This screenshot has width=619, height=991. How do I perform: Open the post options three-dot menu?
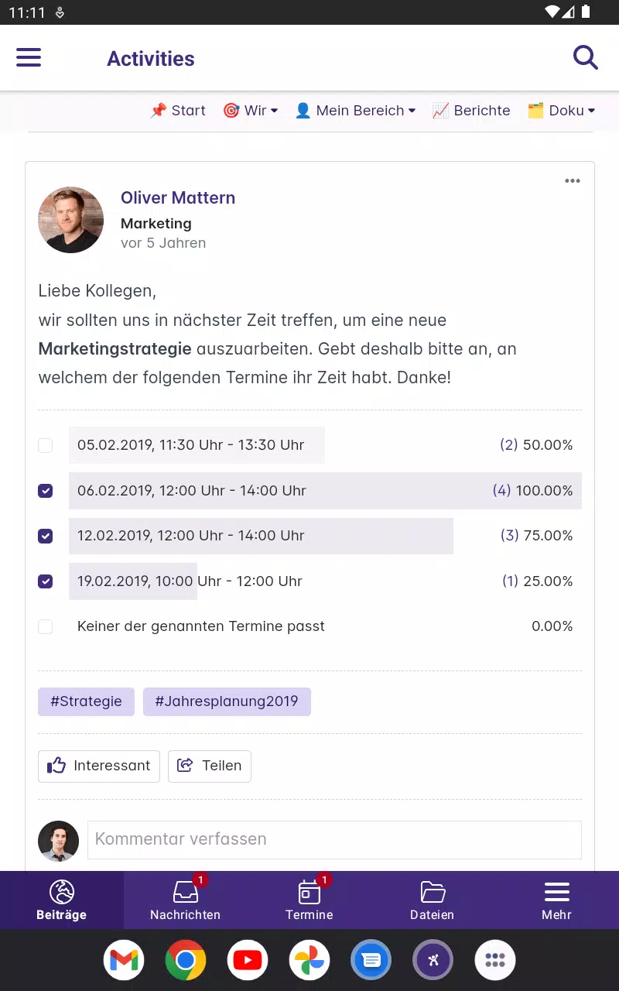573,181
